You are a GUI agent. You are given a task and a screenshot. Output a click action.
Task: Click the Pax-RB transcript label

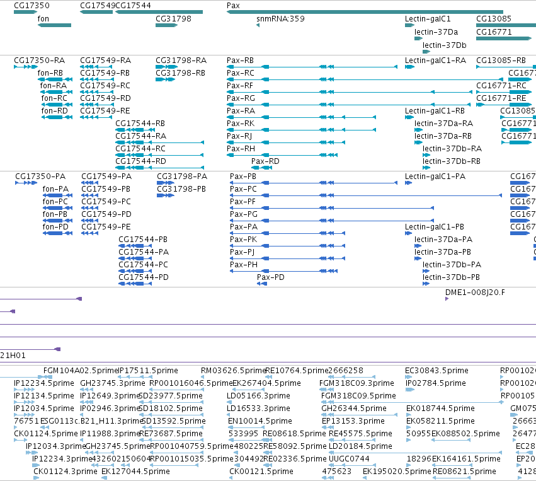coord(240,61)
